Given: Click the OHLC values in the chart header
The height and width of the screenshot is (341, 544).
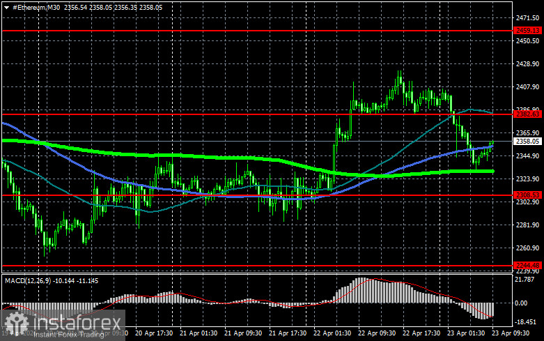Looking at the screenshot, I should (113, 7).
